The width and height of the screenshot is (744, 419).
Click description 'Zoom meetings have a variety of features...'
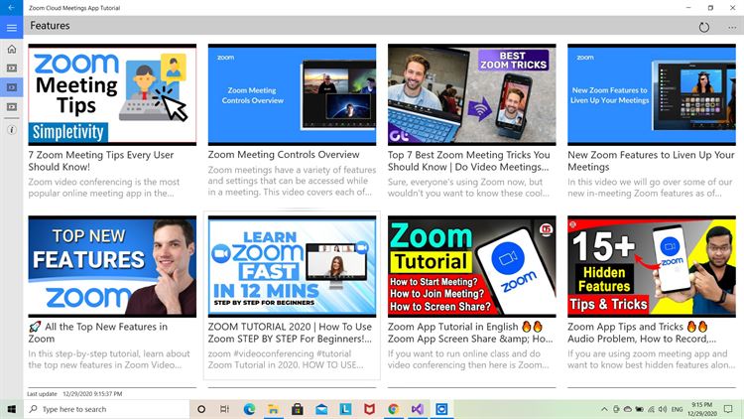pyautogui.click(x=292, y=181)
